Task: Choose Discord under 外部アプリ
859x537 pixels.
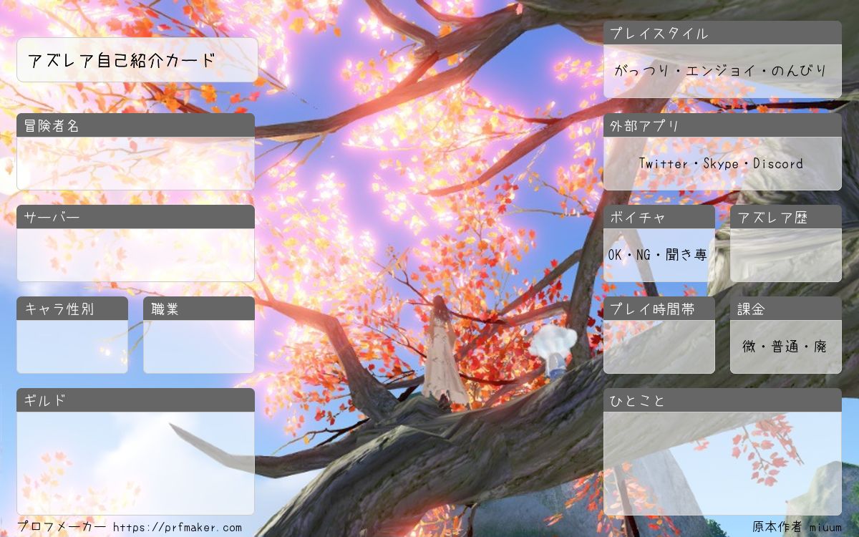Action: (x=778, y=163)
